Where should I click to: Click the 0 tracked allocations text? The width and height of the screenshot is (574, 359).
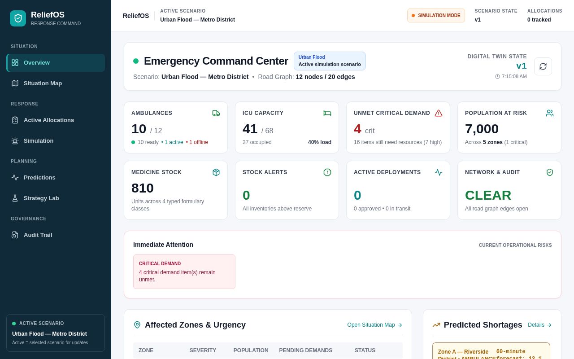[x=539, y=20]
